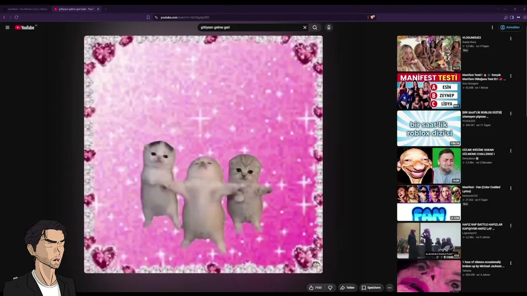The height and width of the screenshot is (296, 527).
Task: Sign in with the Anmelden button
Action: (510, 28)
